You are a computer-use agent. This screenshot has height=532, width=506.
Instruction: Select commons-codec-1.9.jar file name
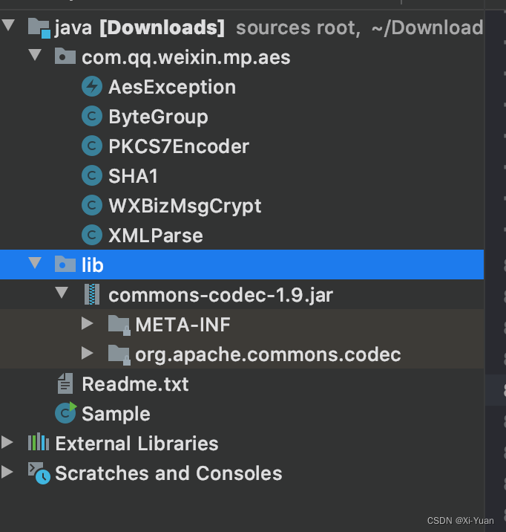(220, 295)
